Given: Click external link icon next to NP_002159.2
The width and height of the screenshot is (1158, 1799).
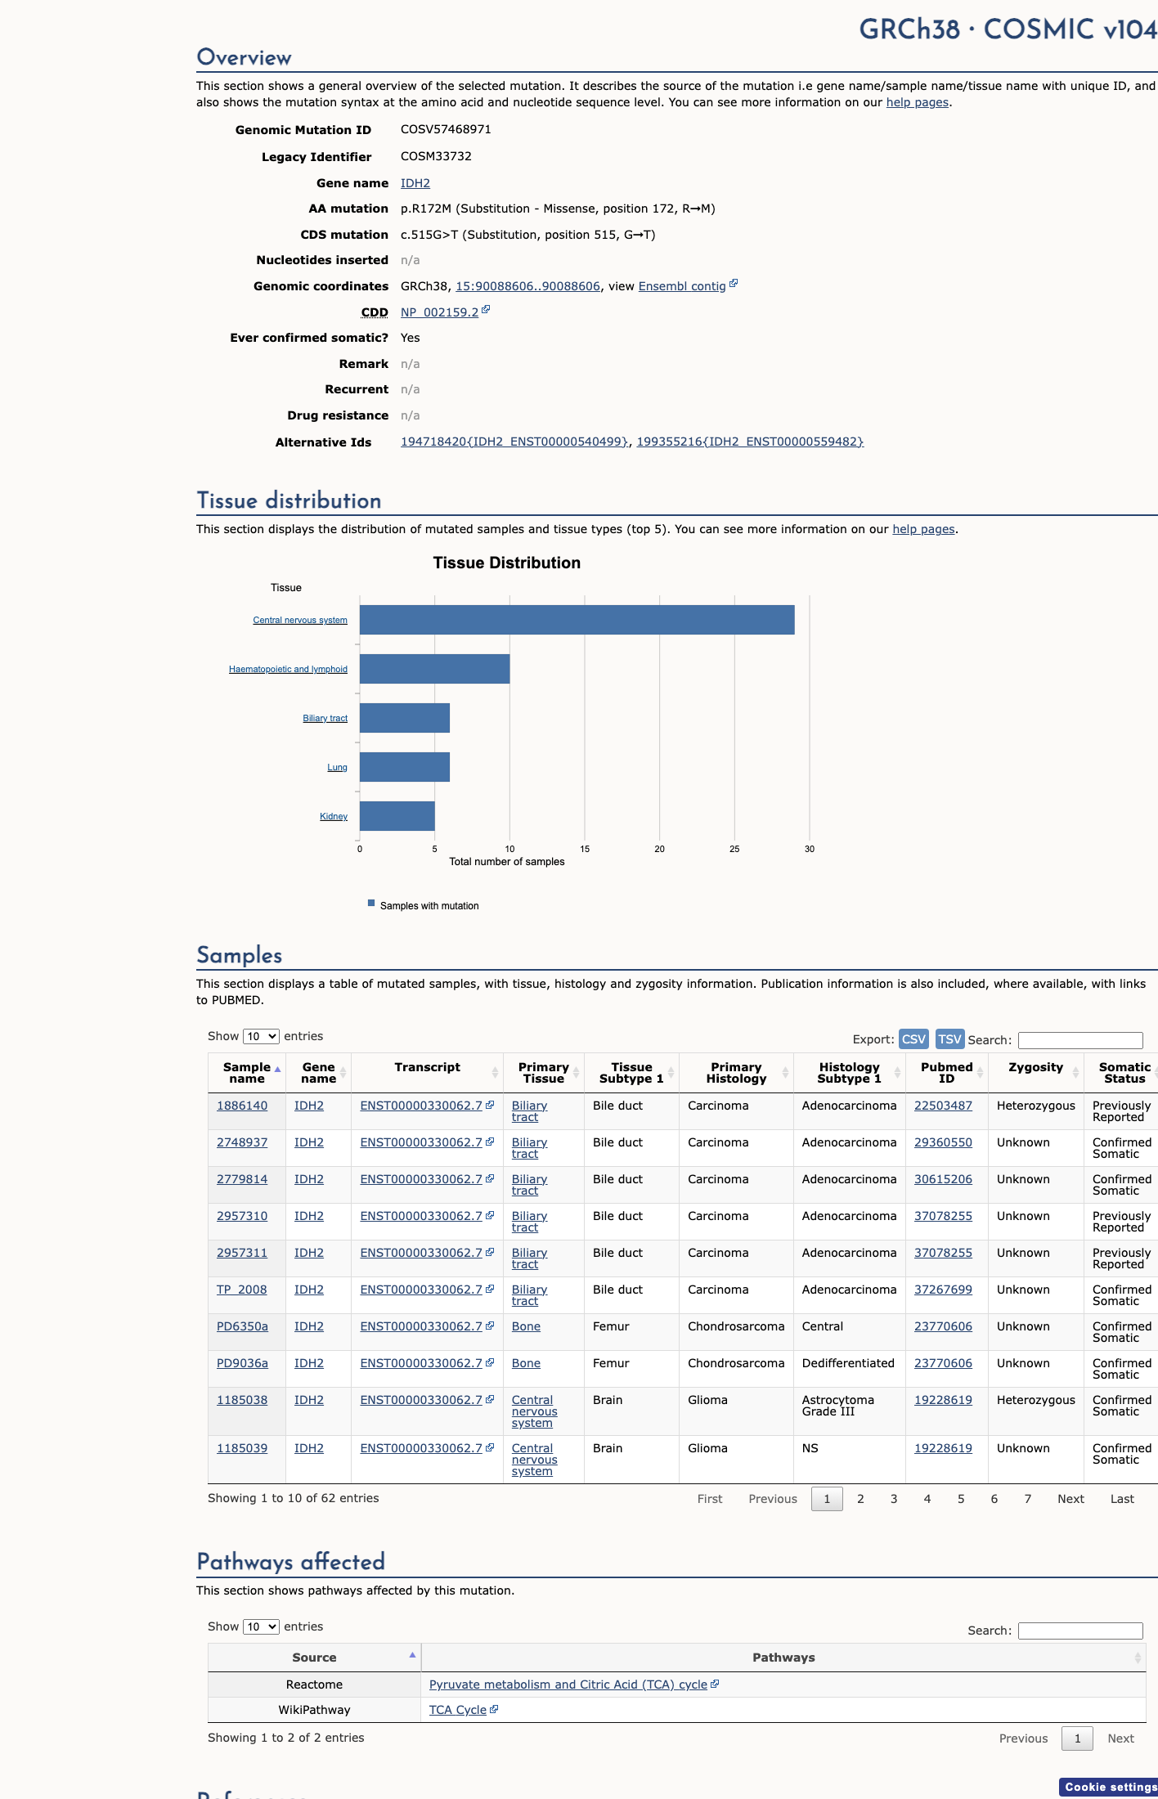Looking at the screenshot, I should (x=486, y=310).
